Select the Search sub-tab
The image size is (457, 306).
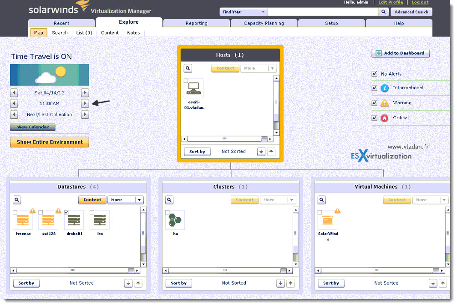(x=60, y=33)
